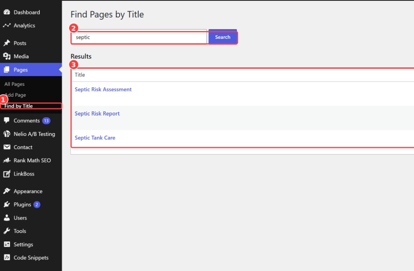Click the Comments count badge 13
The width and height of the screenshot is (414, 271).
pos(46,121)
